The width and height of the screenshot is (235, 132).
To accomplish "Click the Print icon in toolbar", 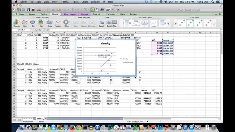I will (33, 10).
